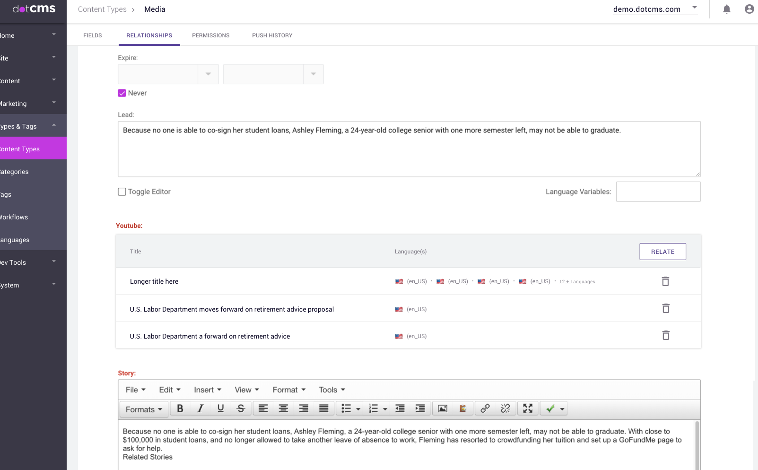Open the user account icon
This screenshot has width=758, height=470.
pos(749,9)
